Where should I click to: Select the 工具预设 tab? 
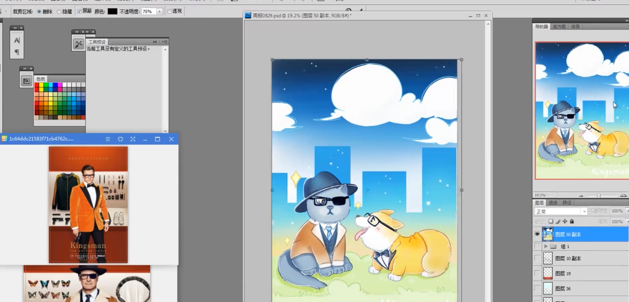point(97,42)
